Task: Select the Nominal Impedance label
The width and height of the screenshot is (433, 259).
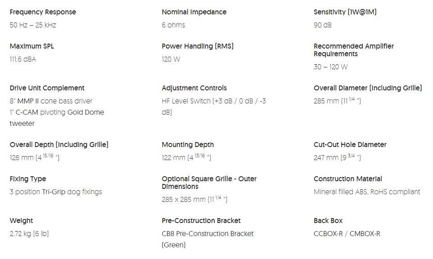Action: pyautogui.click(x=194, y=12)
